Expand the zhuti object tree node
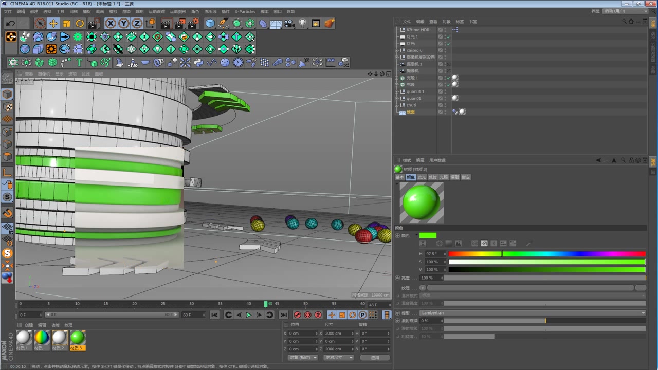This screenshot has height=370, width=658. pos(396,105)
